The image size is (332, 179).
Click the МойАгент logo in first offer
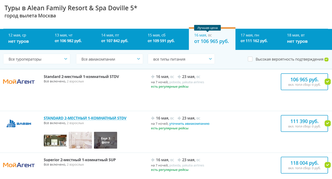point(19,82)
